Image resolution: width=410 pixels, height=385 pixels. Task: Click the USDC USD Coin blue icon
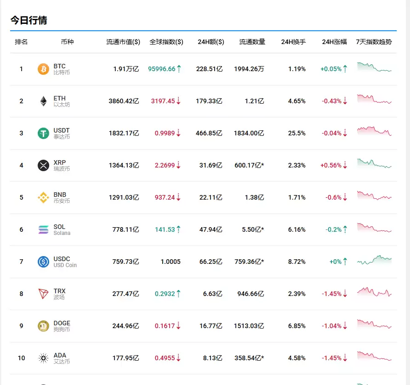point(43,262)
